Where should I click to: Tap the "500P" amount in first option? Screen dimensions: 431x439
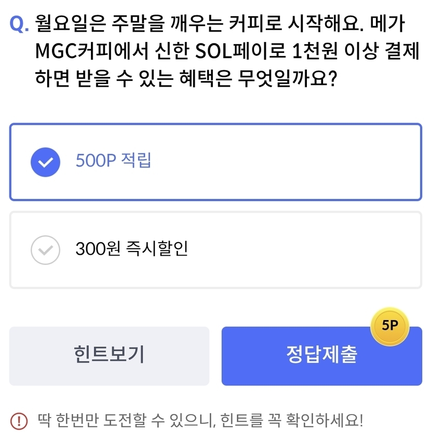(x=94, y=161)
